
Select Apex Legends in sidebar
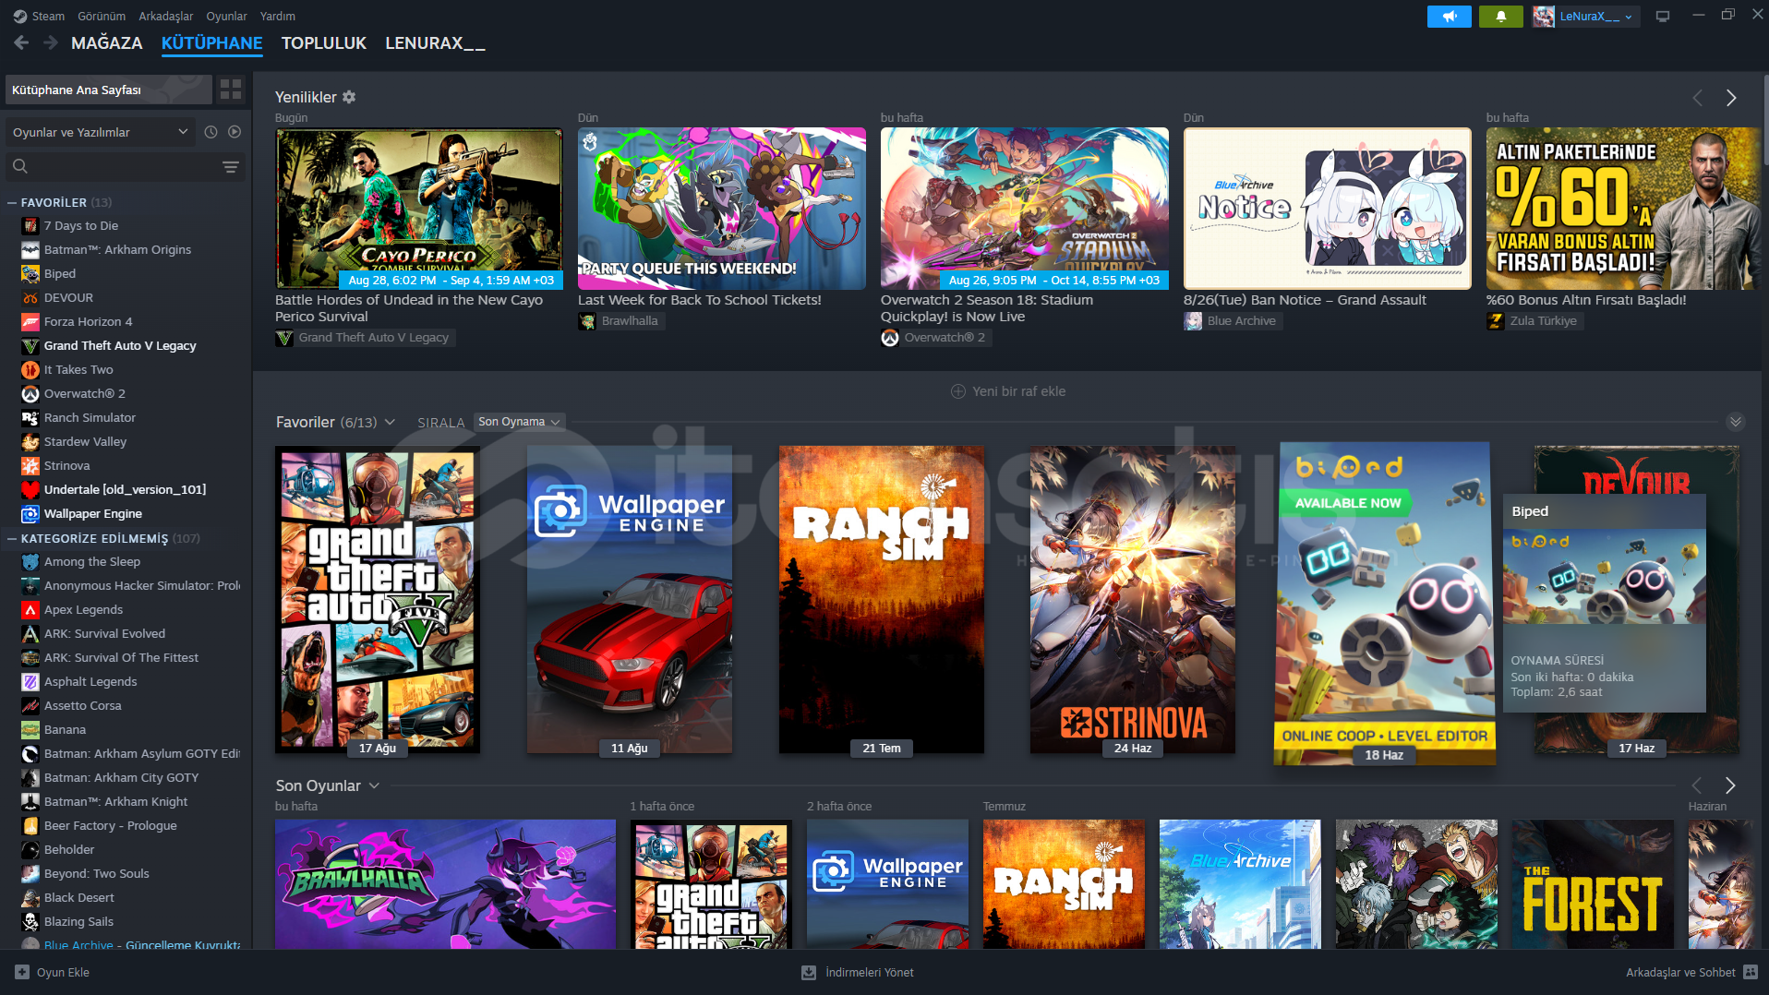coord(83,609)
